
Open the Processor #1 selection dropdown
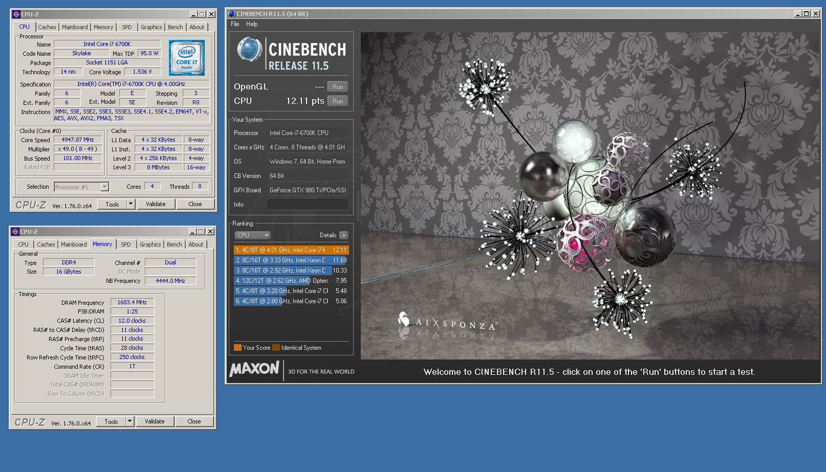[x=104, y=187]
